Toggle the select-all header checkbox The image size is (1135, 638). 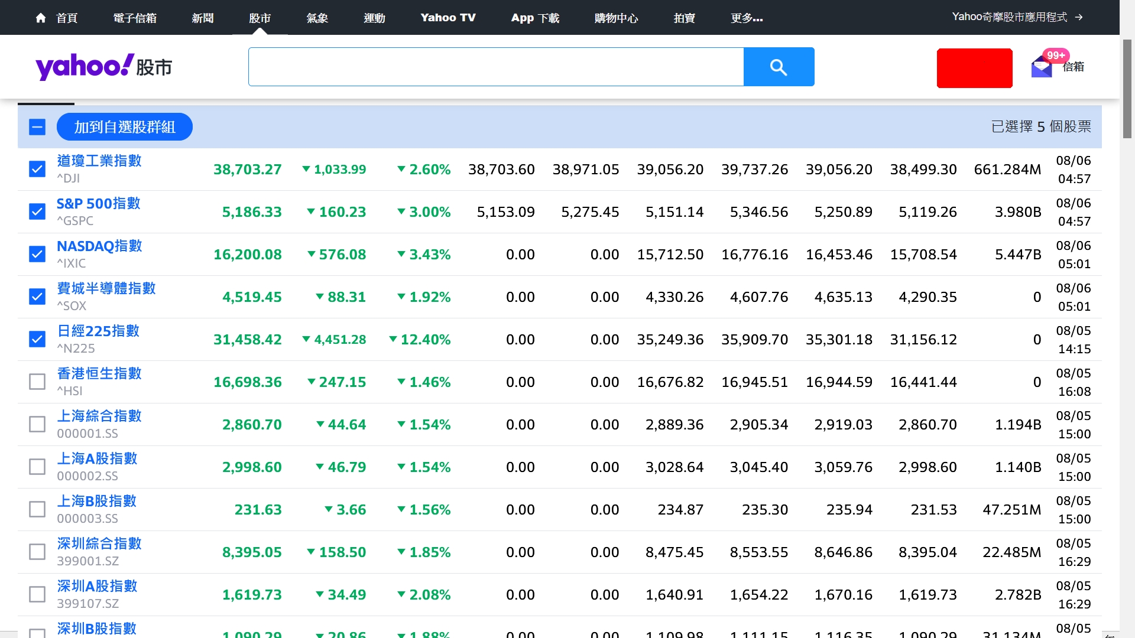coord(37,127)
